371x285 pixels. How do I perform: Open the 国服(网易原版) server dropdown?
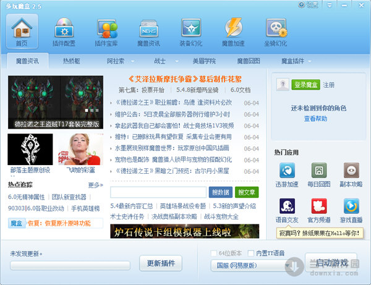click(251, 265)
